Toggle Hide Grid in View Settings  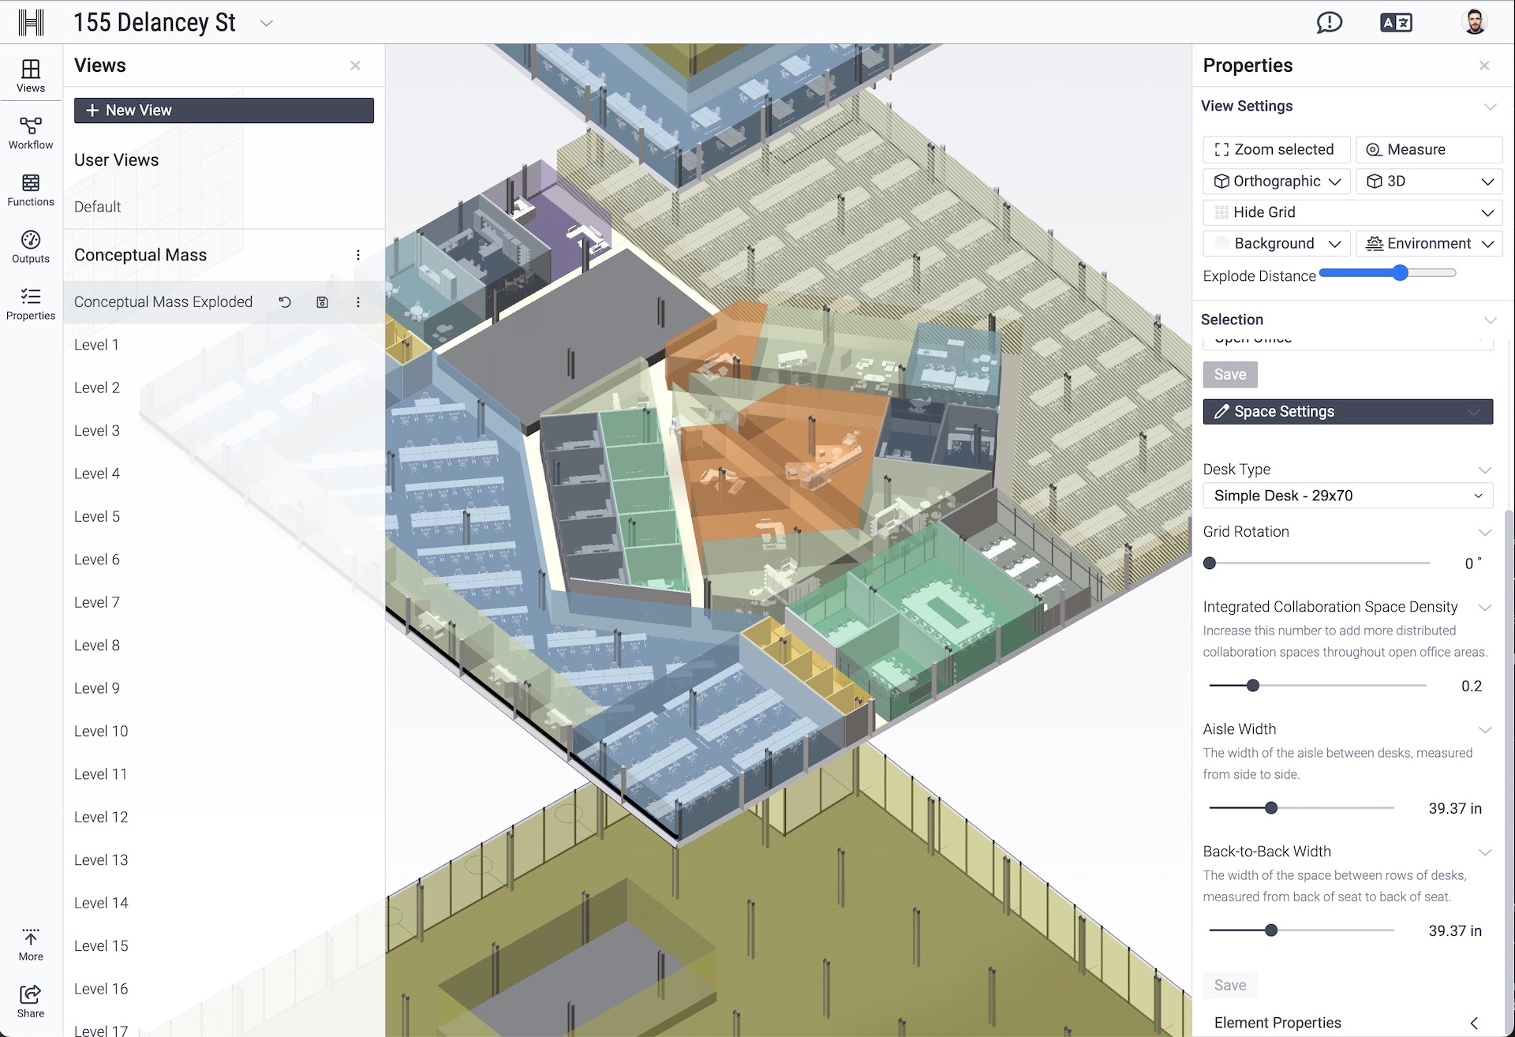[x=1352, y=212]
